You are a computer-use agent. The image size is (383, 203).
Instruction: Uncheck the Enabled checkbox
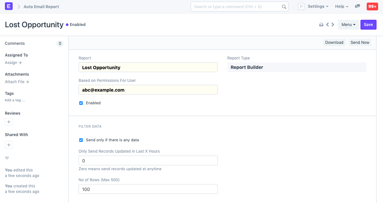click(x=81, y=103)
